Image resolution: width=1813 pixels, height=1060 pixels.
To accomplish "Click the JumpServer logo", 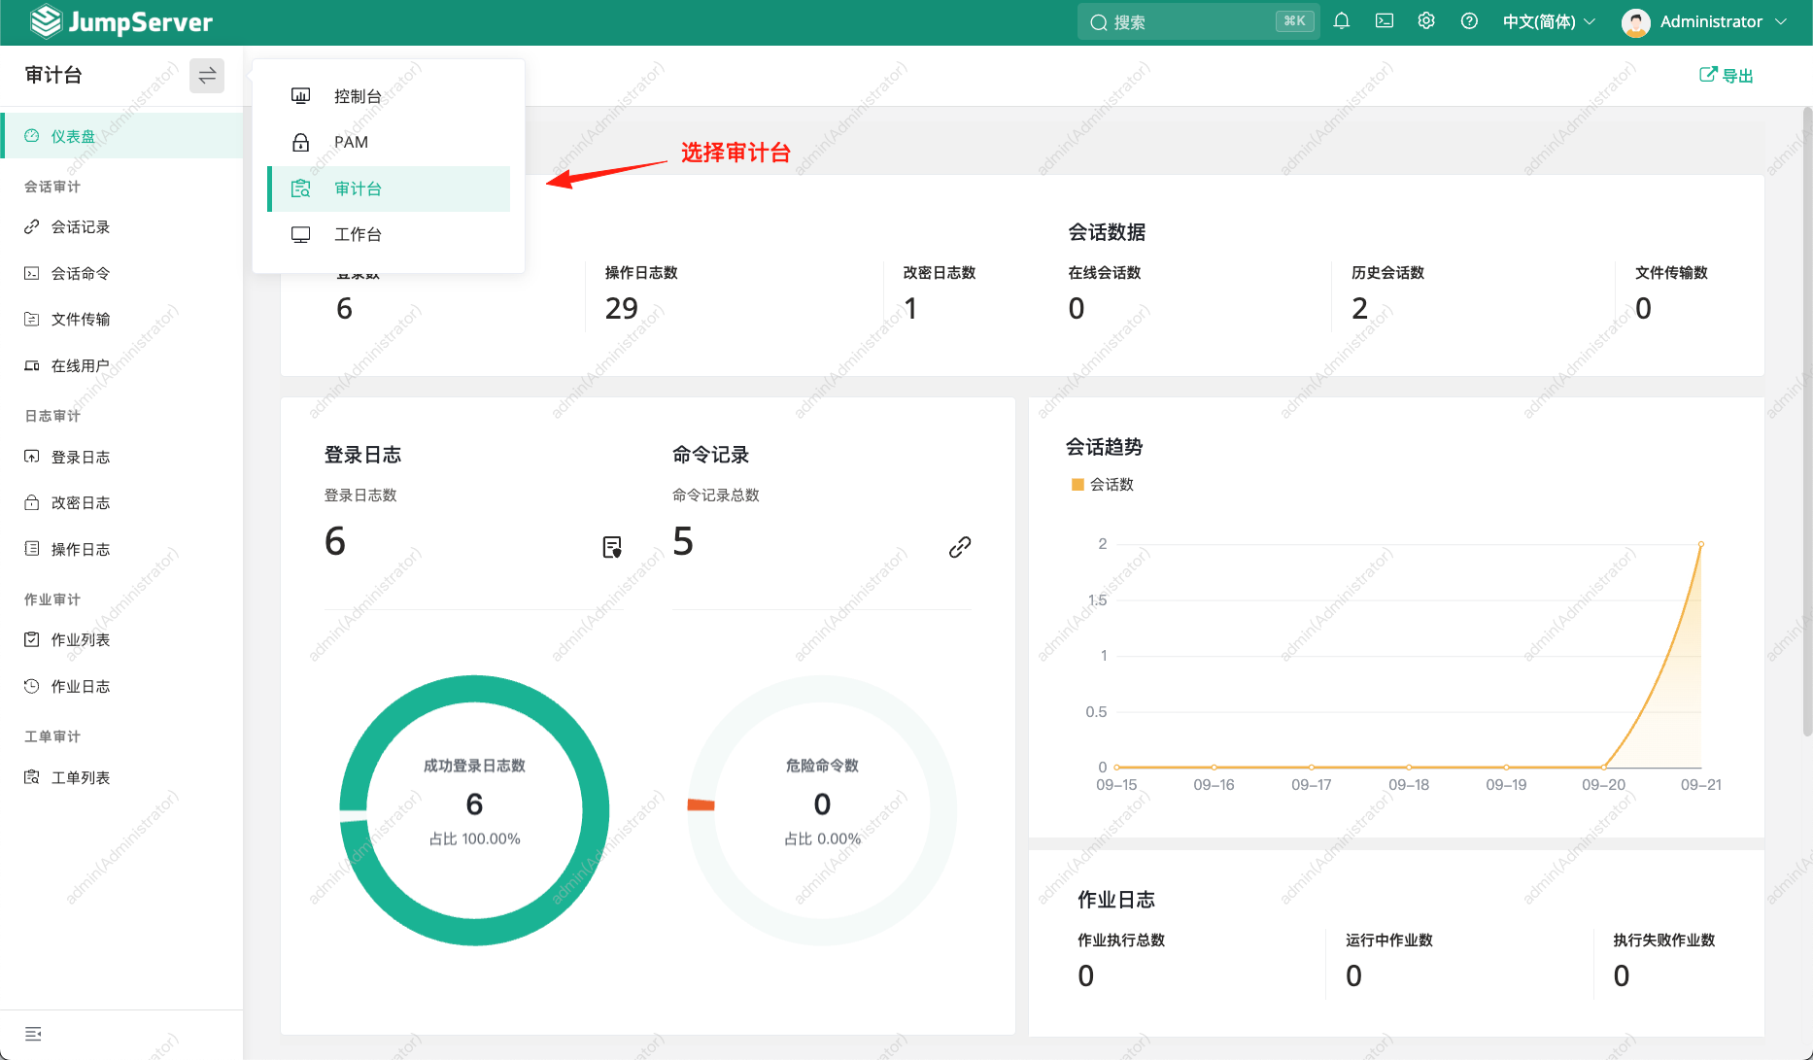I will pyautogui.click(x=121, y=21).
